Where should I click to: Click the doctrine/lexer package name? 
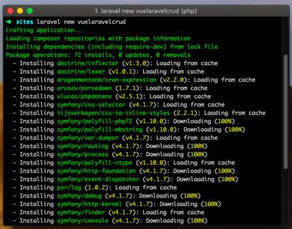[81, 71]
